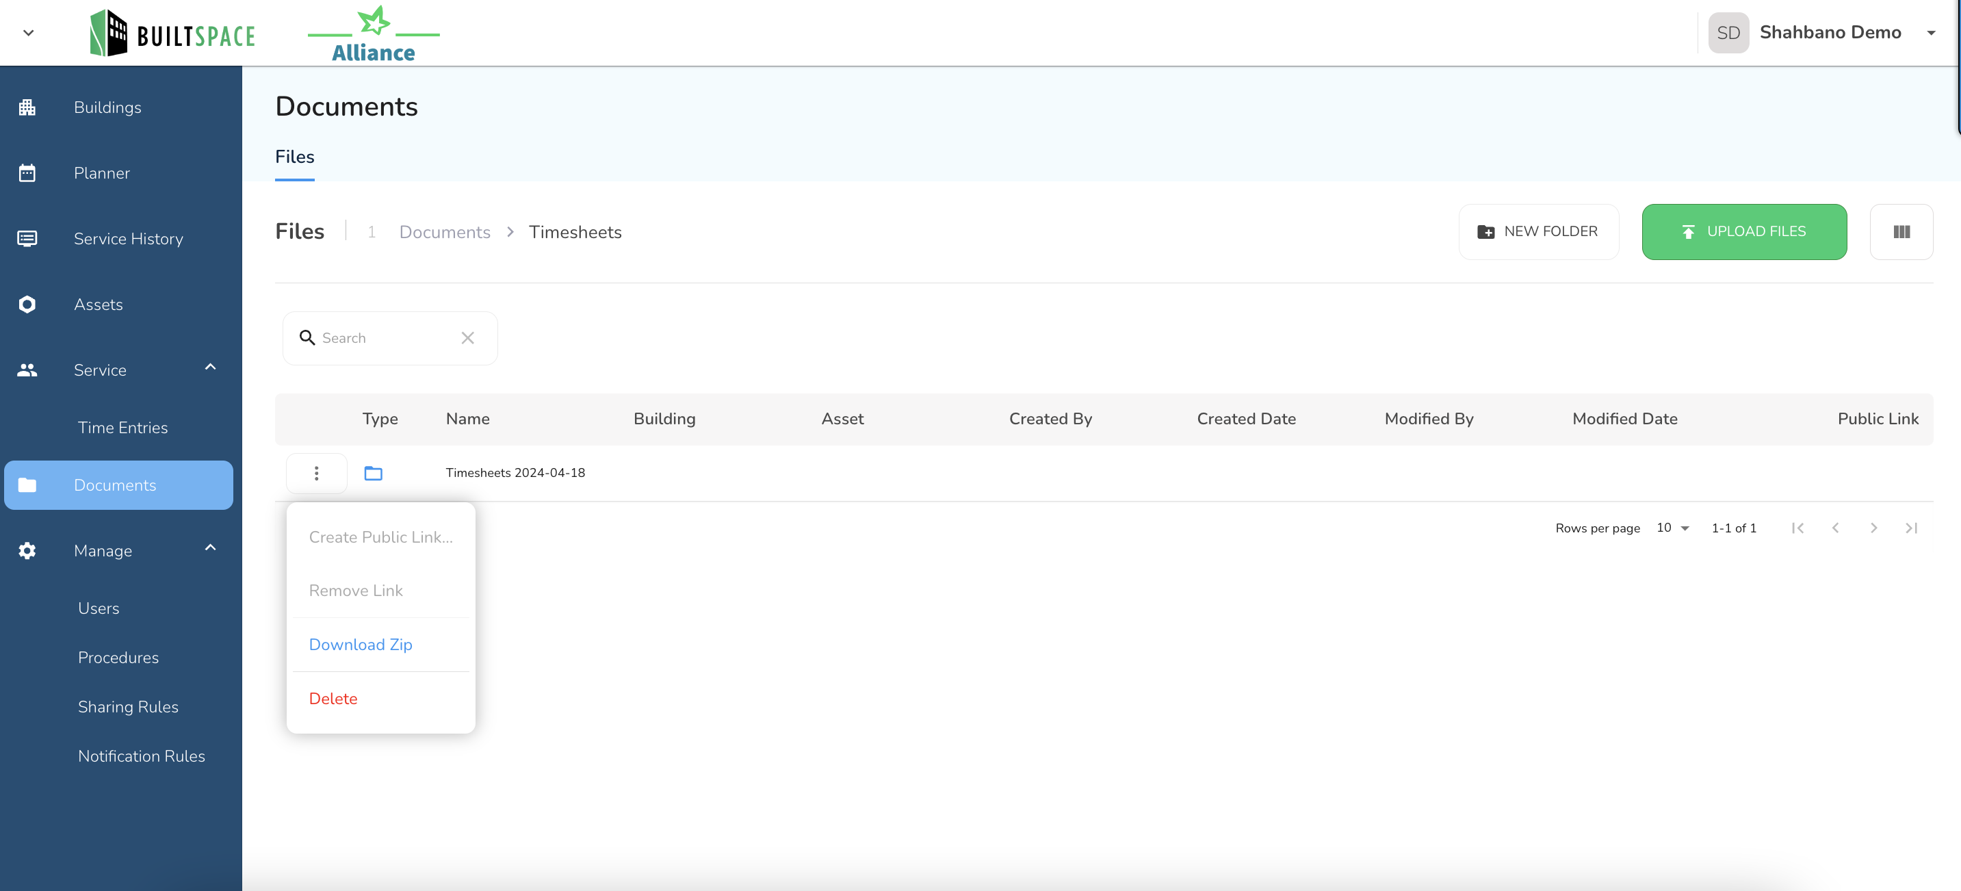This screenshot has height=891, width=1961.
Task: Click folder icon of Timesheets 2024-04-18 row
Action: pos(373,473)
